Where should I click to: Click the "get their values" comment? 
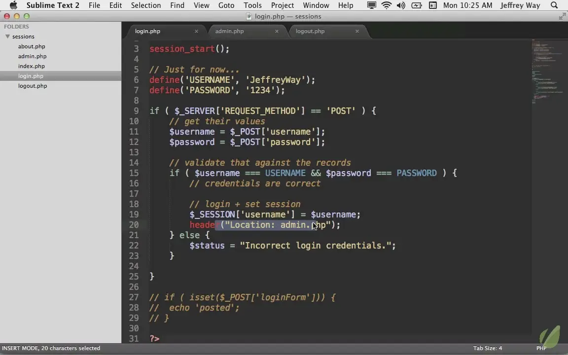coord(217,121)
